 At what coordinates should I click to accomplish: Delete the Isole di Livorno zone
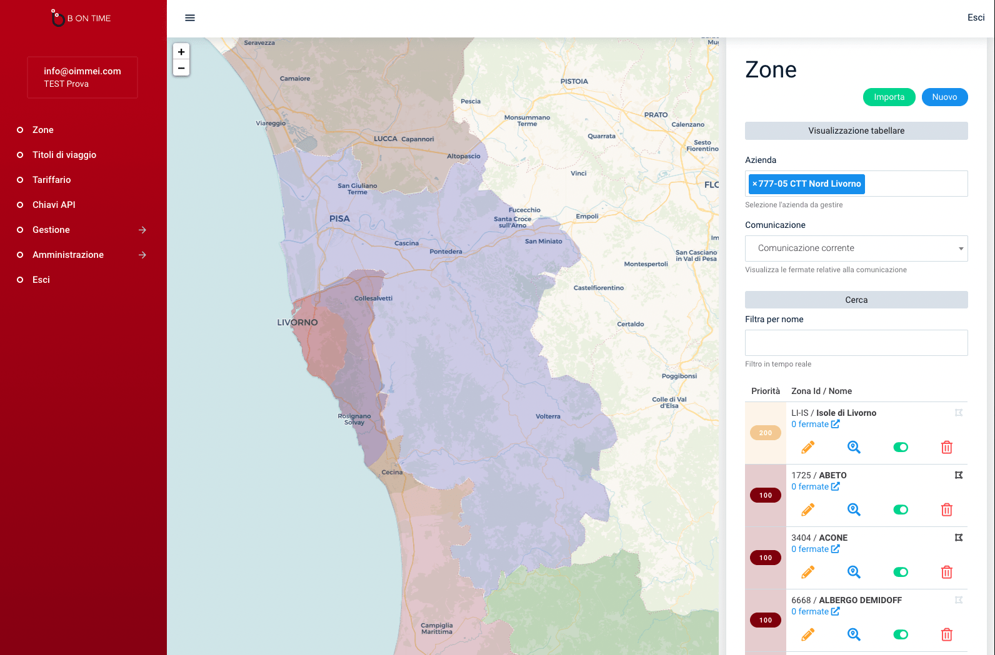(x=947, y=447)
